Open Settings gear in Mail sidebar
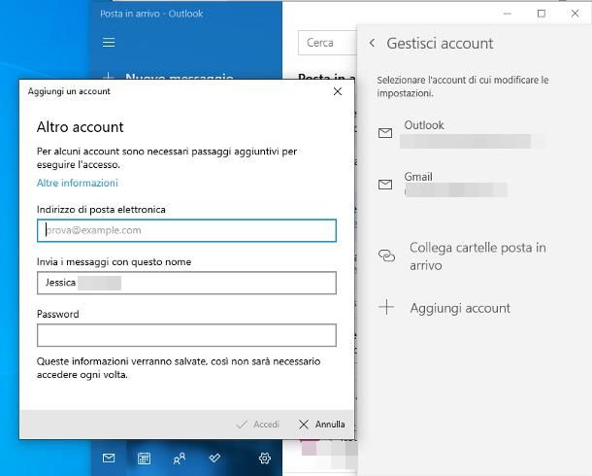 pyautogui.click(x=265, y=459)
